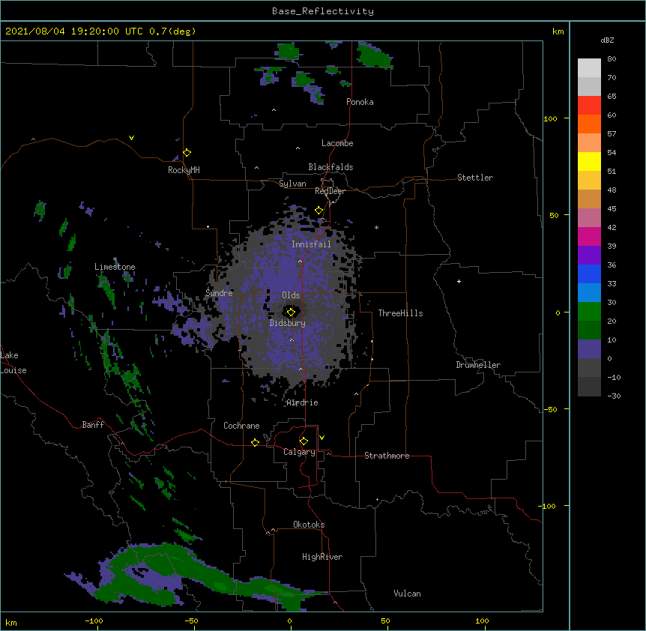The width and height of the screenshot is (646, 631).
Task: Click the Banff label
Action: click(93, 425)
